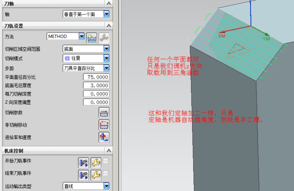The image size is (294, 191).
Task: Click the wrench icon for 开始刀轨事件
Action: click(x=96, y=163)
